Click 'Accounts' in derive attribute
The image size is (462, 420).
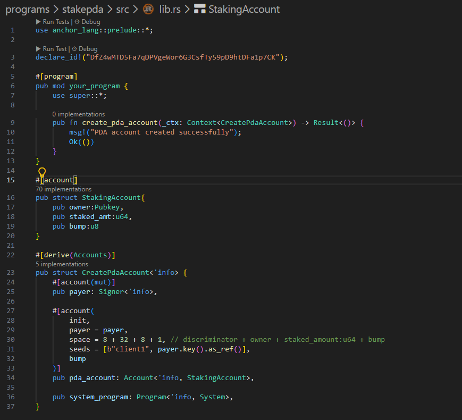(x=90, y=255)
